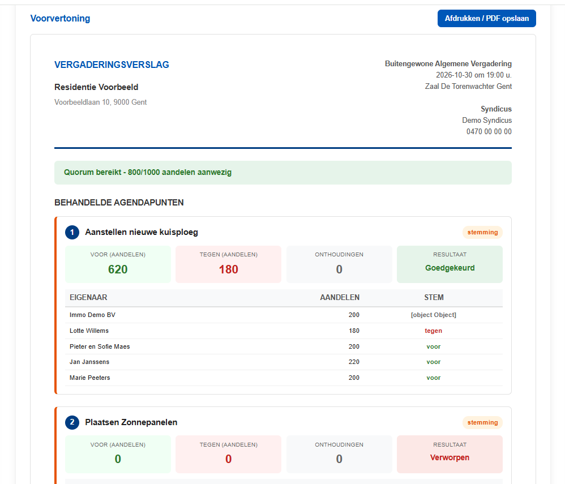Click the [object Object] vote cell

[x=434, y=315]
